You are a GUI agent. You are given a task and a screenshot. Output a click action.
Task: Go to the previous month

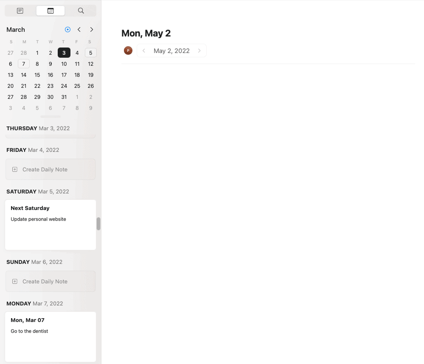click(x=79, y=29)
